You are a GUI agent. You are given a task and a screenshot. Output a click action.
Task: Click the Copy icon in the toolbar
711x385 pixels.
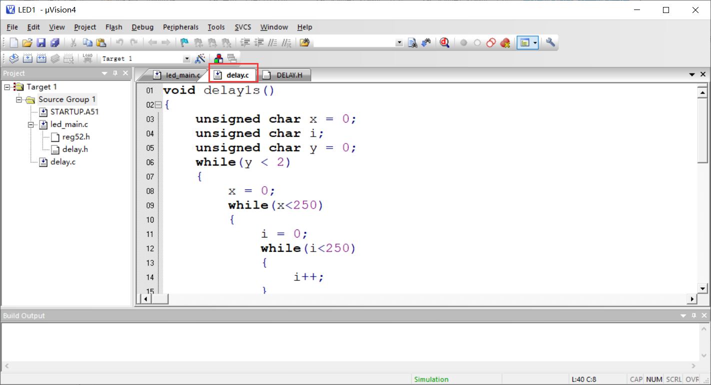pos(87,43)
